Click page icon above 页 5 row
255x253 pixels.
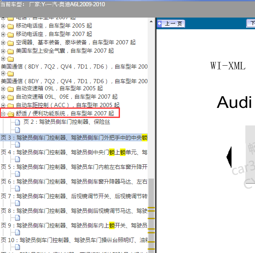point(18,159)
